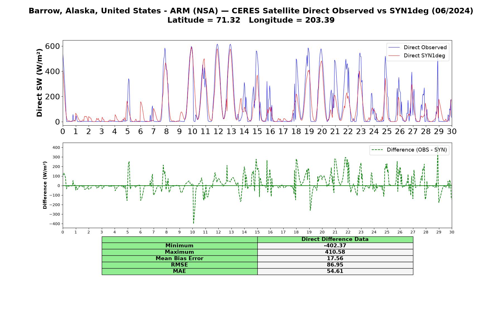Screen dimensions: 502x335
Task: Select the Difference (OBS - SYN) legend label
Action: click(x=417, y=150)
